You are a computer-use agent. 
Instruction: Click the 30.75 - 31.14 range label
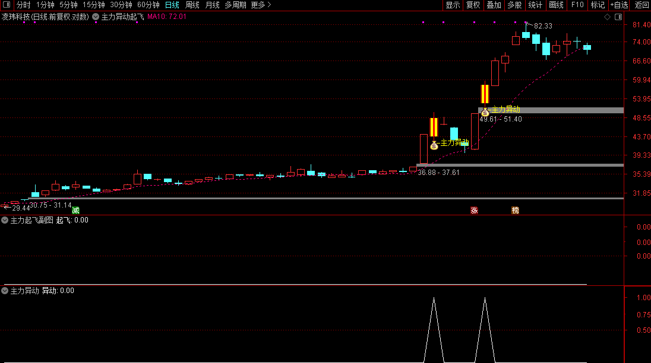point(50,205)
